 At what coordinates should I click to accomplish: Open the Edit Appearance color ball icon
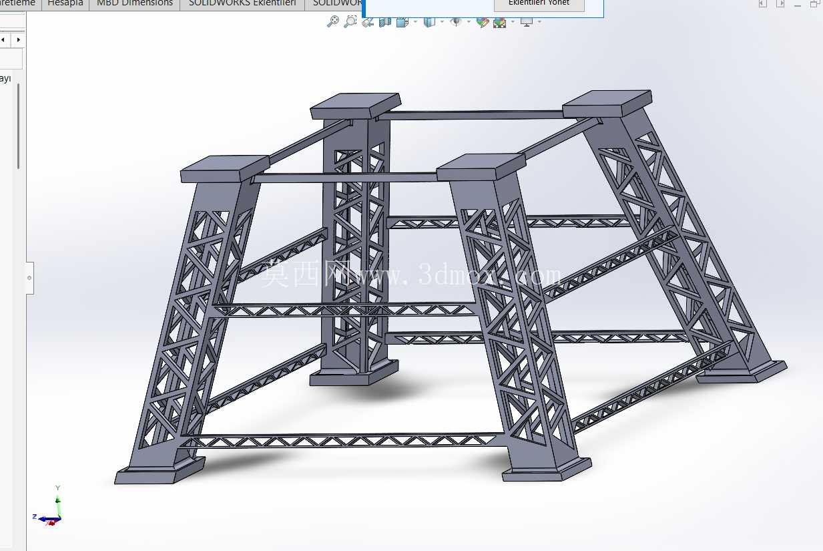(482, 22)
